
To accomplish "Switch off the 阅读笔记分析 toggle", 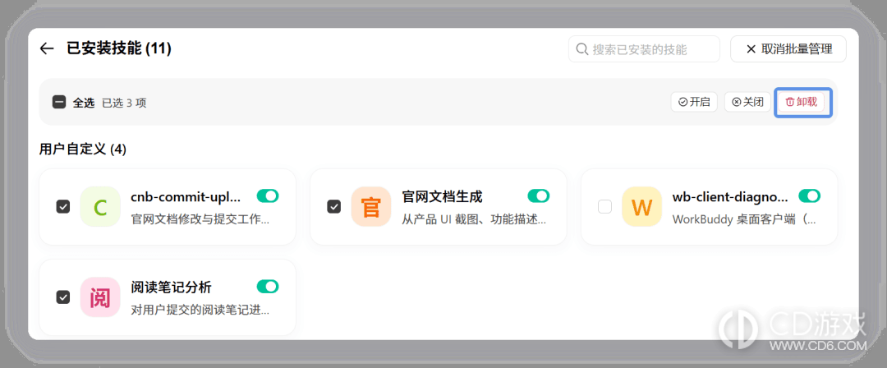I will pos(268,287).
